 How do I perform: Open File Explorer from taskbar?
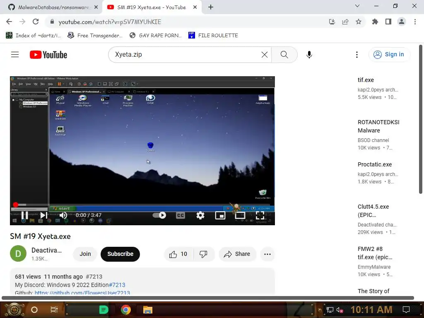click(148, 310)
